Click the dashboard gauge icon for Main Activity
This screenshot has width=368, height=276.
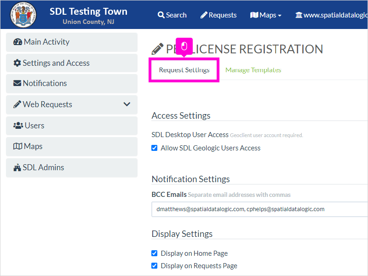(x=17, y=42)
